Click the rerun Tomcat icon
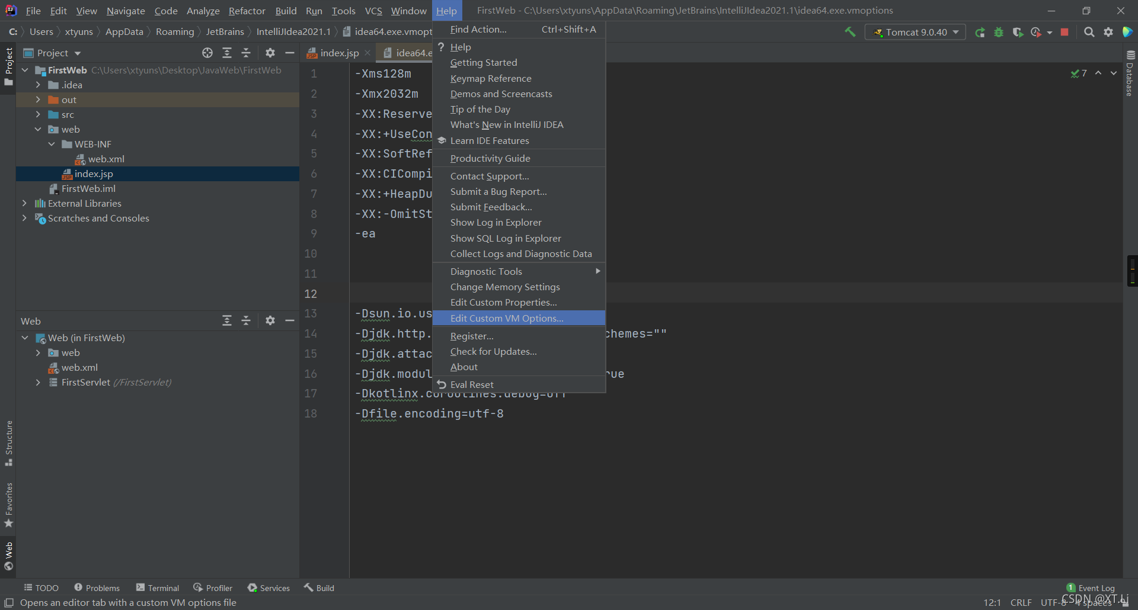The width and height of the screenshot is (1138, 610). click(x=980, y=32)
